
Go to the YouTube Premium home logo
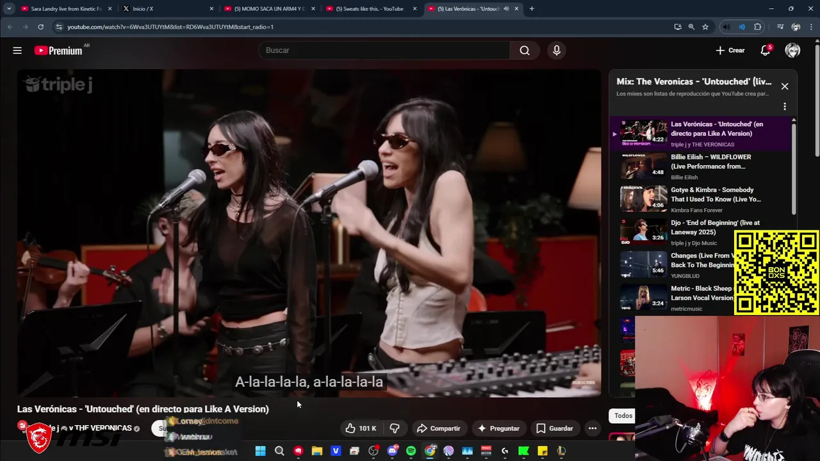(x=58, y=51)
